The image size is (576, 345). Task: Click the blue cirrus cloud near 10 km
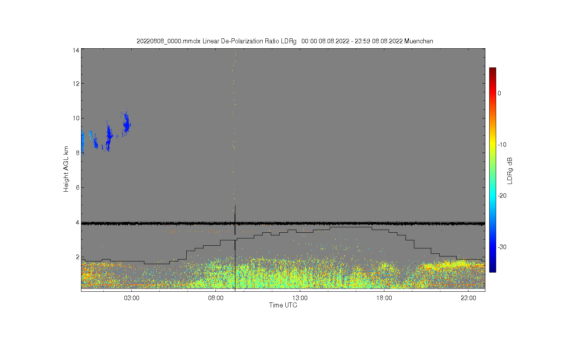126,123
